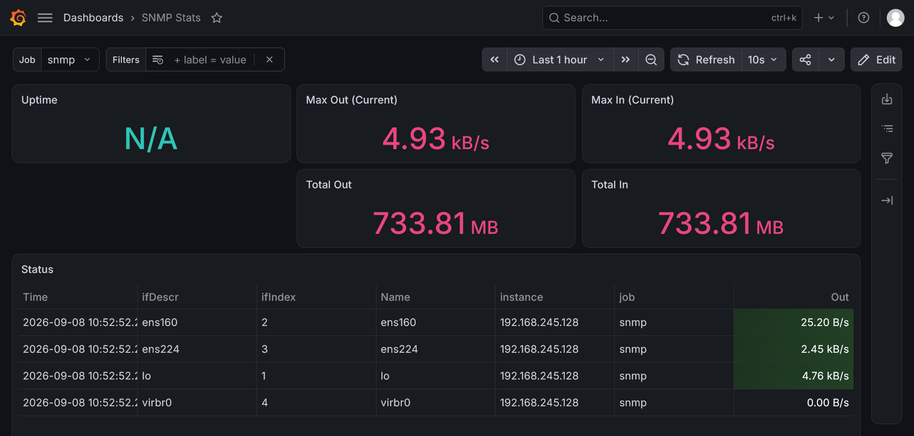The image size is (914, 436).
Task: Add a label = value filter
Action: click(x=210, y=59)
